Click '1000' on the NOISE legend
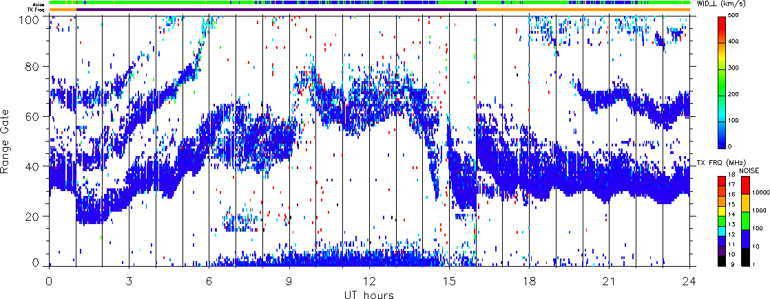770x299 pixels. pyautogui.click(x=758, y=210)
